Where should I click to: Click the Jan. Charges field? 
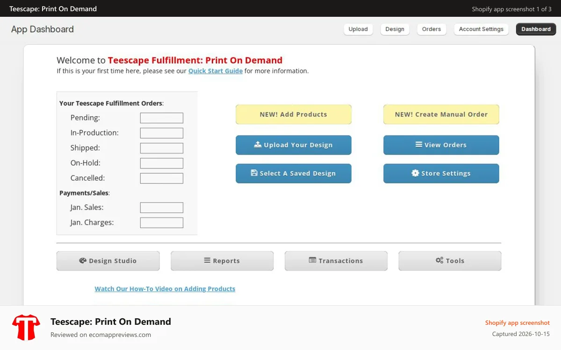coord(162,223)
